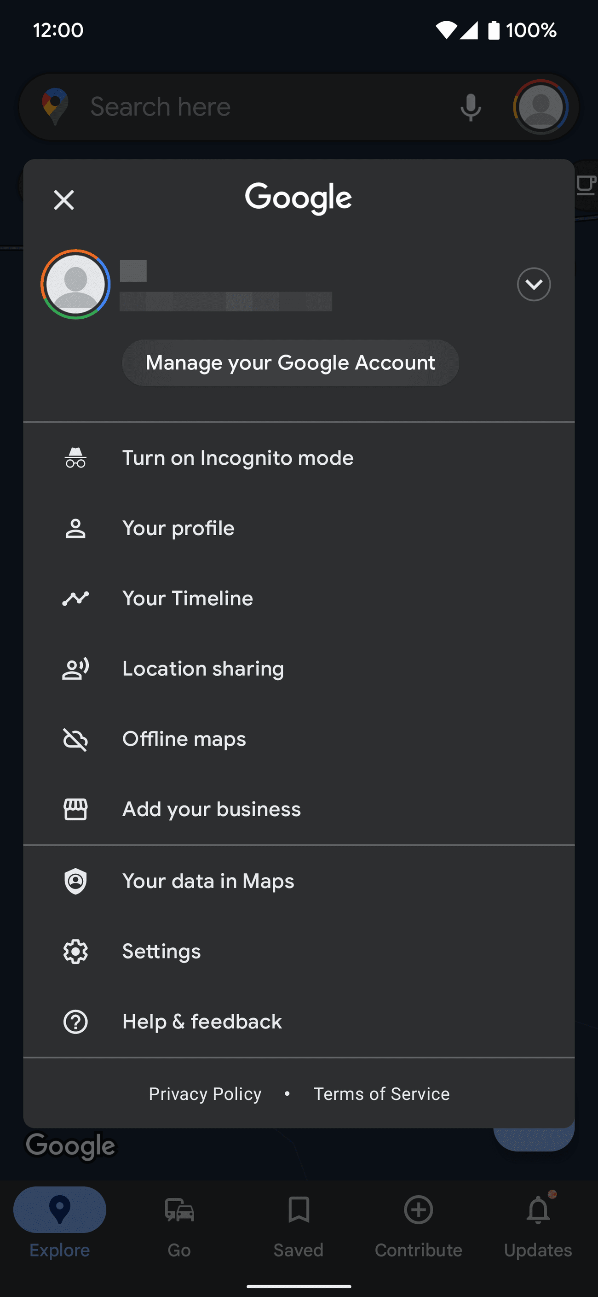Viewport: 598px width, 1297px height.
Task: Tap the Add your business storefront icon
Action: [75, 809]
